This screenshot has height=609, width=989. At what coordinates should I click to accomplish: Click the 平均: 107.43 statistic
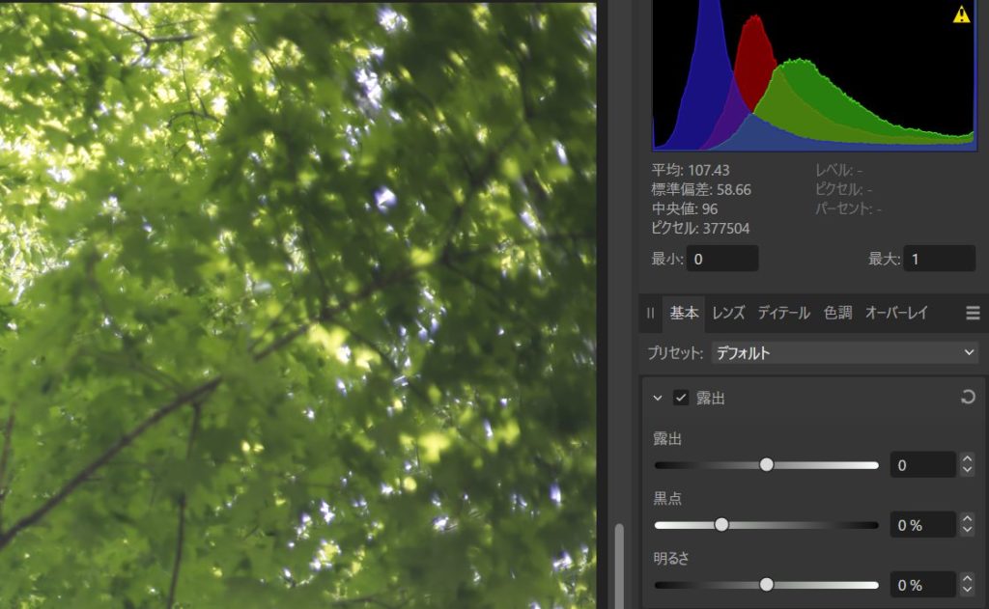691,170
